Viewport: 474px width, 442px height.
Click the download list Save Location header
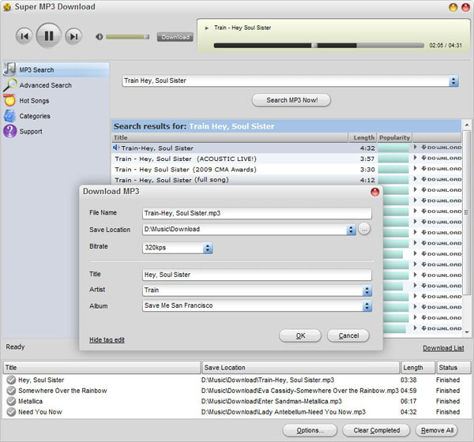(301, 368)
